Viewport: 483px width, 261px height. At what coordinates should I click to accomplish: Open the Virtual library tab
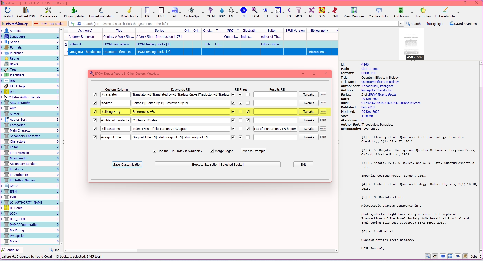tap(16, 24)
